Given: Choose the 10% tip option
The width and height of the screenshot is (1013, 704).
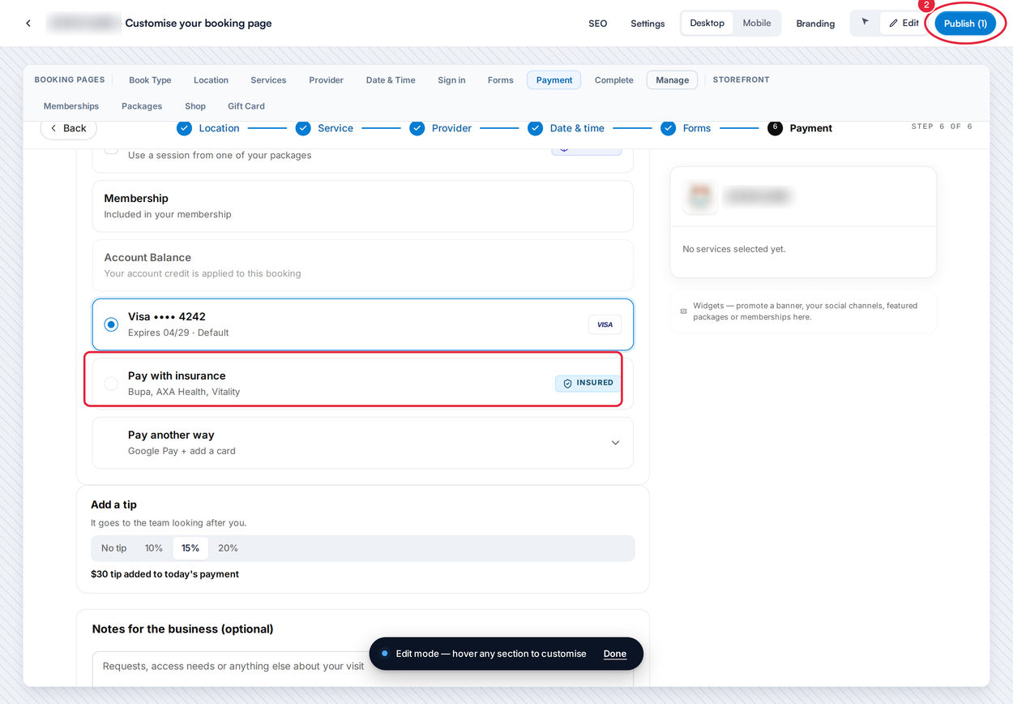Looking at the screenshot, I should point(154,548).
